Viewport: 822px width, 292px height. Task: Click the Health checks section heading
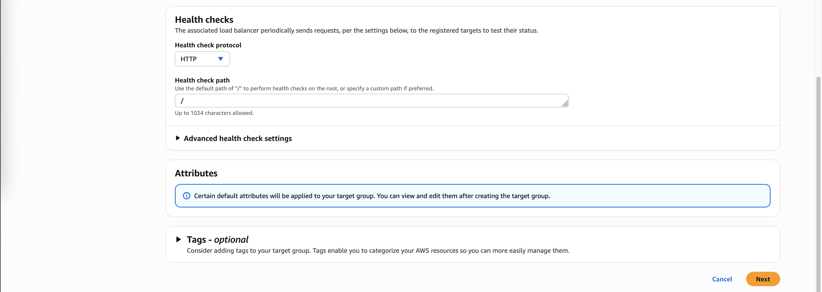[204, 20]
